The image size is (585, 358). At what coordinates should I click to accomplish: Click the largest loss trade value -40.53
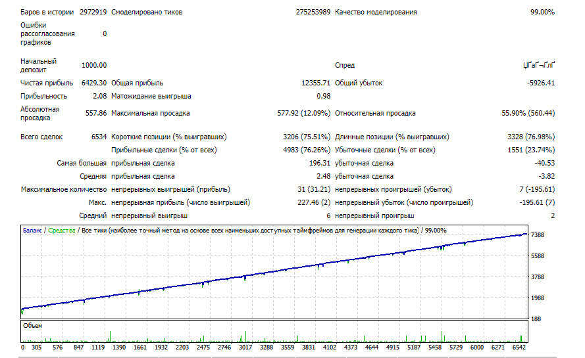[544, 163]
